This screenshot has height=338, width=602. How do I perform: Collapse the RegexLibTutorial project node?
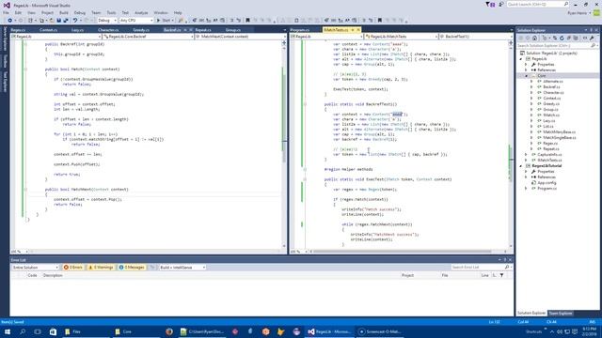521,166
